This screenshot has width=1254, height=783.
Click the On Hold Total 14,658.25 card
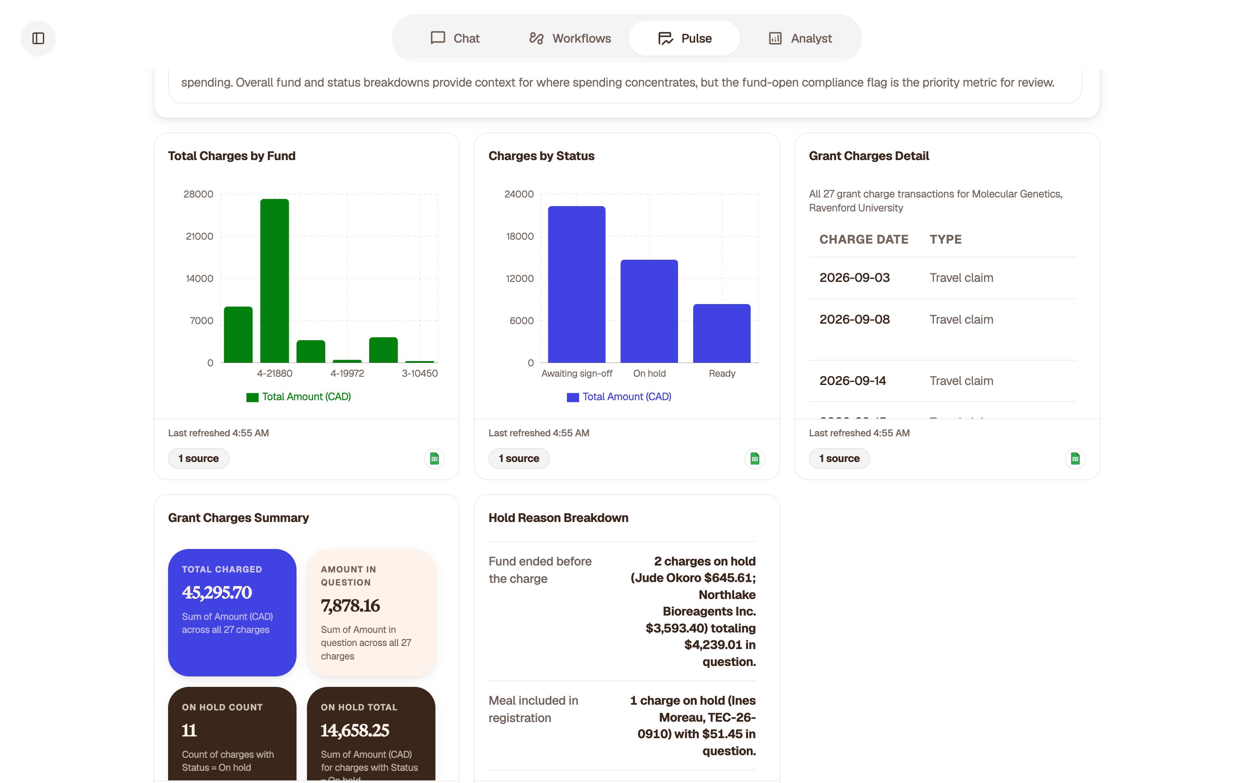click(x=371, y=733)
